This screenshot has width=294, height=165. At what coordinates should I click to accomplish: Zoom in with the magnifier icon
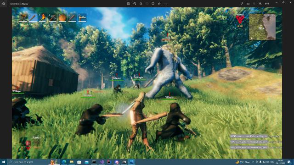click(x=260, y=4)
